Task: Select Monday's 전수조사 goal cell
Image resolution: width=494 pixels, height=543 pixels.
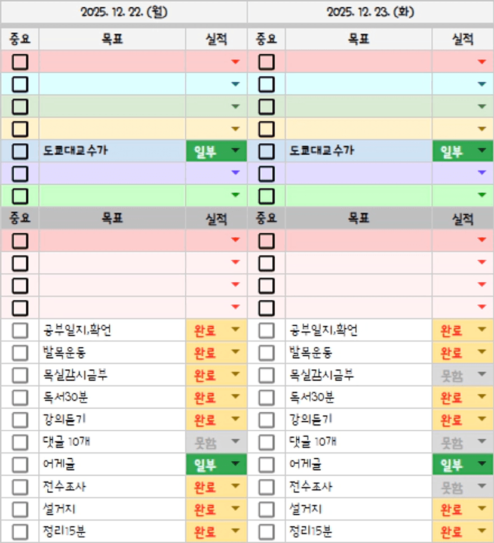Action: coord(112,487)
